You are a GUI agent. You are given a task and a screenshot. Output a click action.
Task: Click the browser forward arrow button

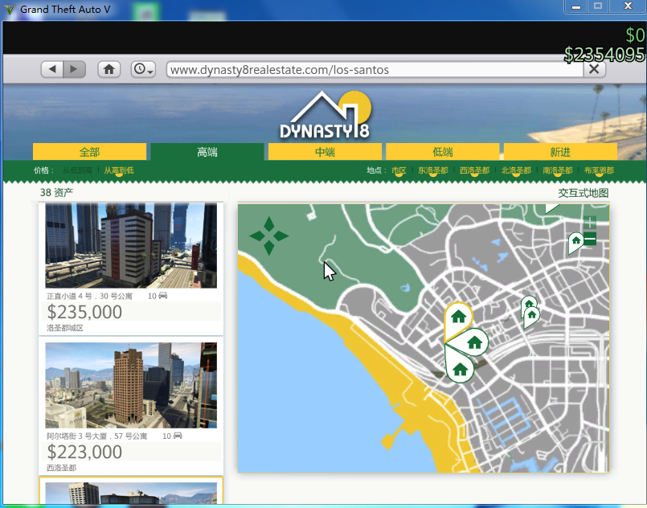tap(74, 69)
